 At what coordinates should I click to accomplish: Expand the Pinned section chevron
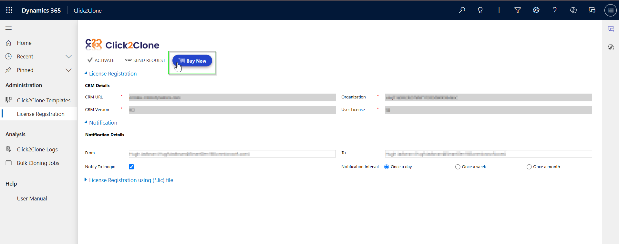tap(68, 70)
